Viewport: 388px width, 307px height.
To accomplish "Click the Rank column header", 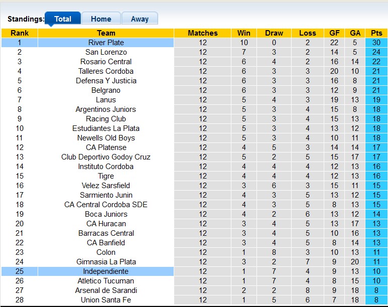I will [x=20, y=33].
